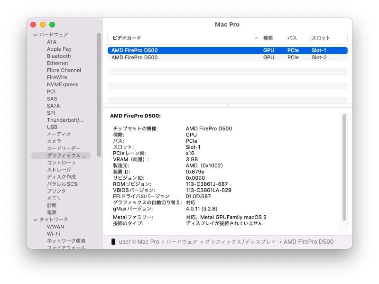The height and width of the screenshot is (284, 379).
Task: Select パラレルSCSI in the sidebar
Action: (x=63, y=184)
